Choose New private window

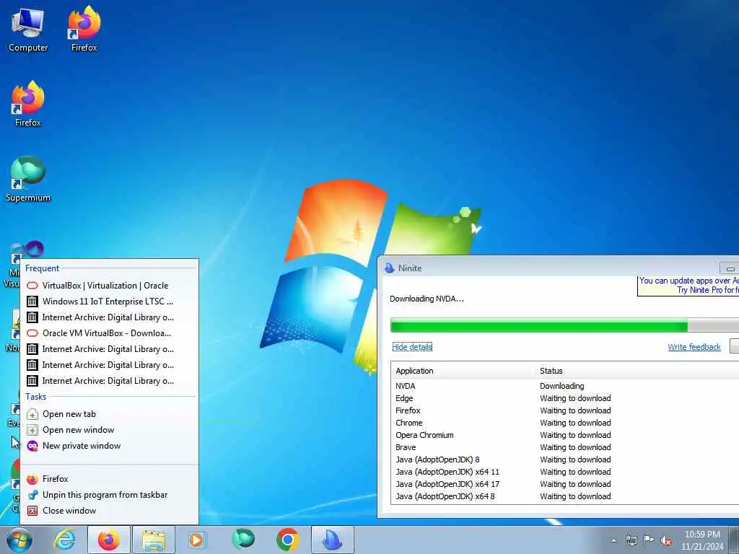(x=109, y=446)
